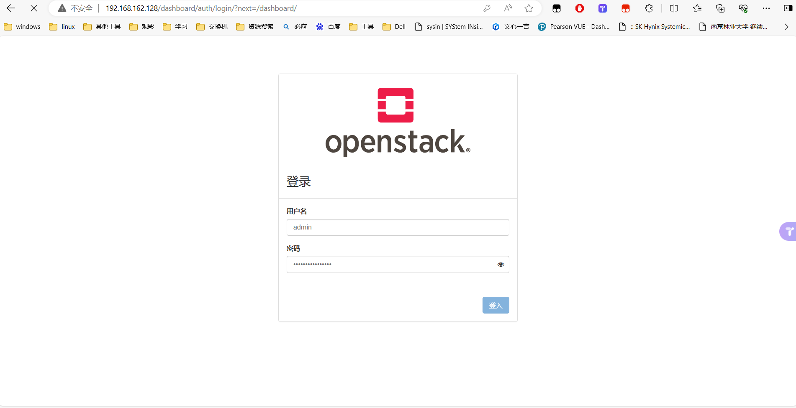Open the SK Hynix Systemic bookmark

click(655, 27)
